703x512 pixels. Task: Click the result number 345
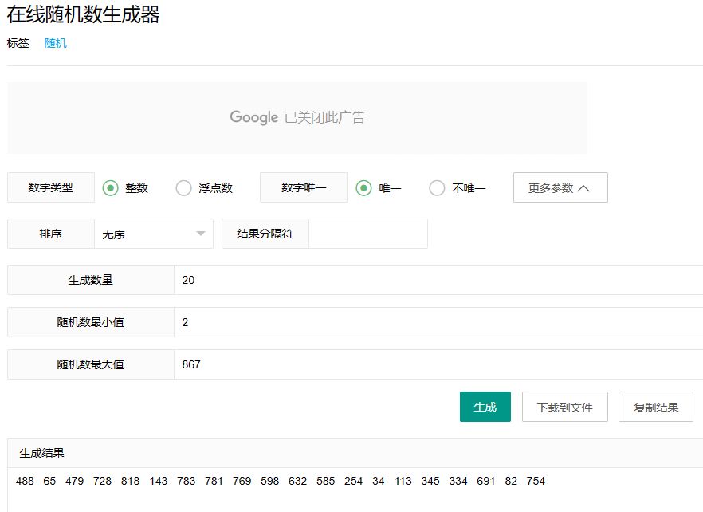coord(430,481)
